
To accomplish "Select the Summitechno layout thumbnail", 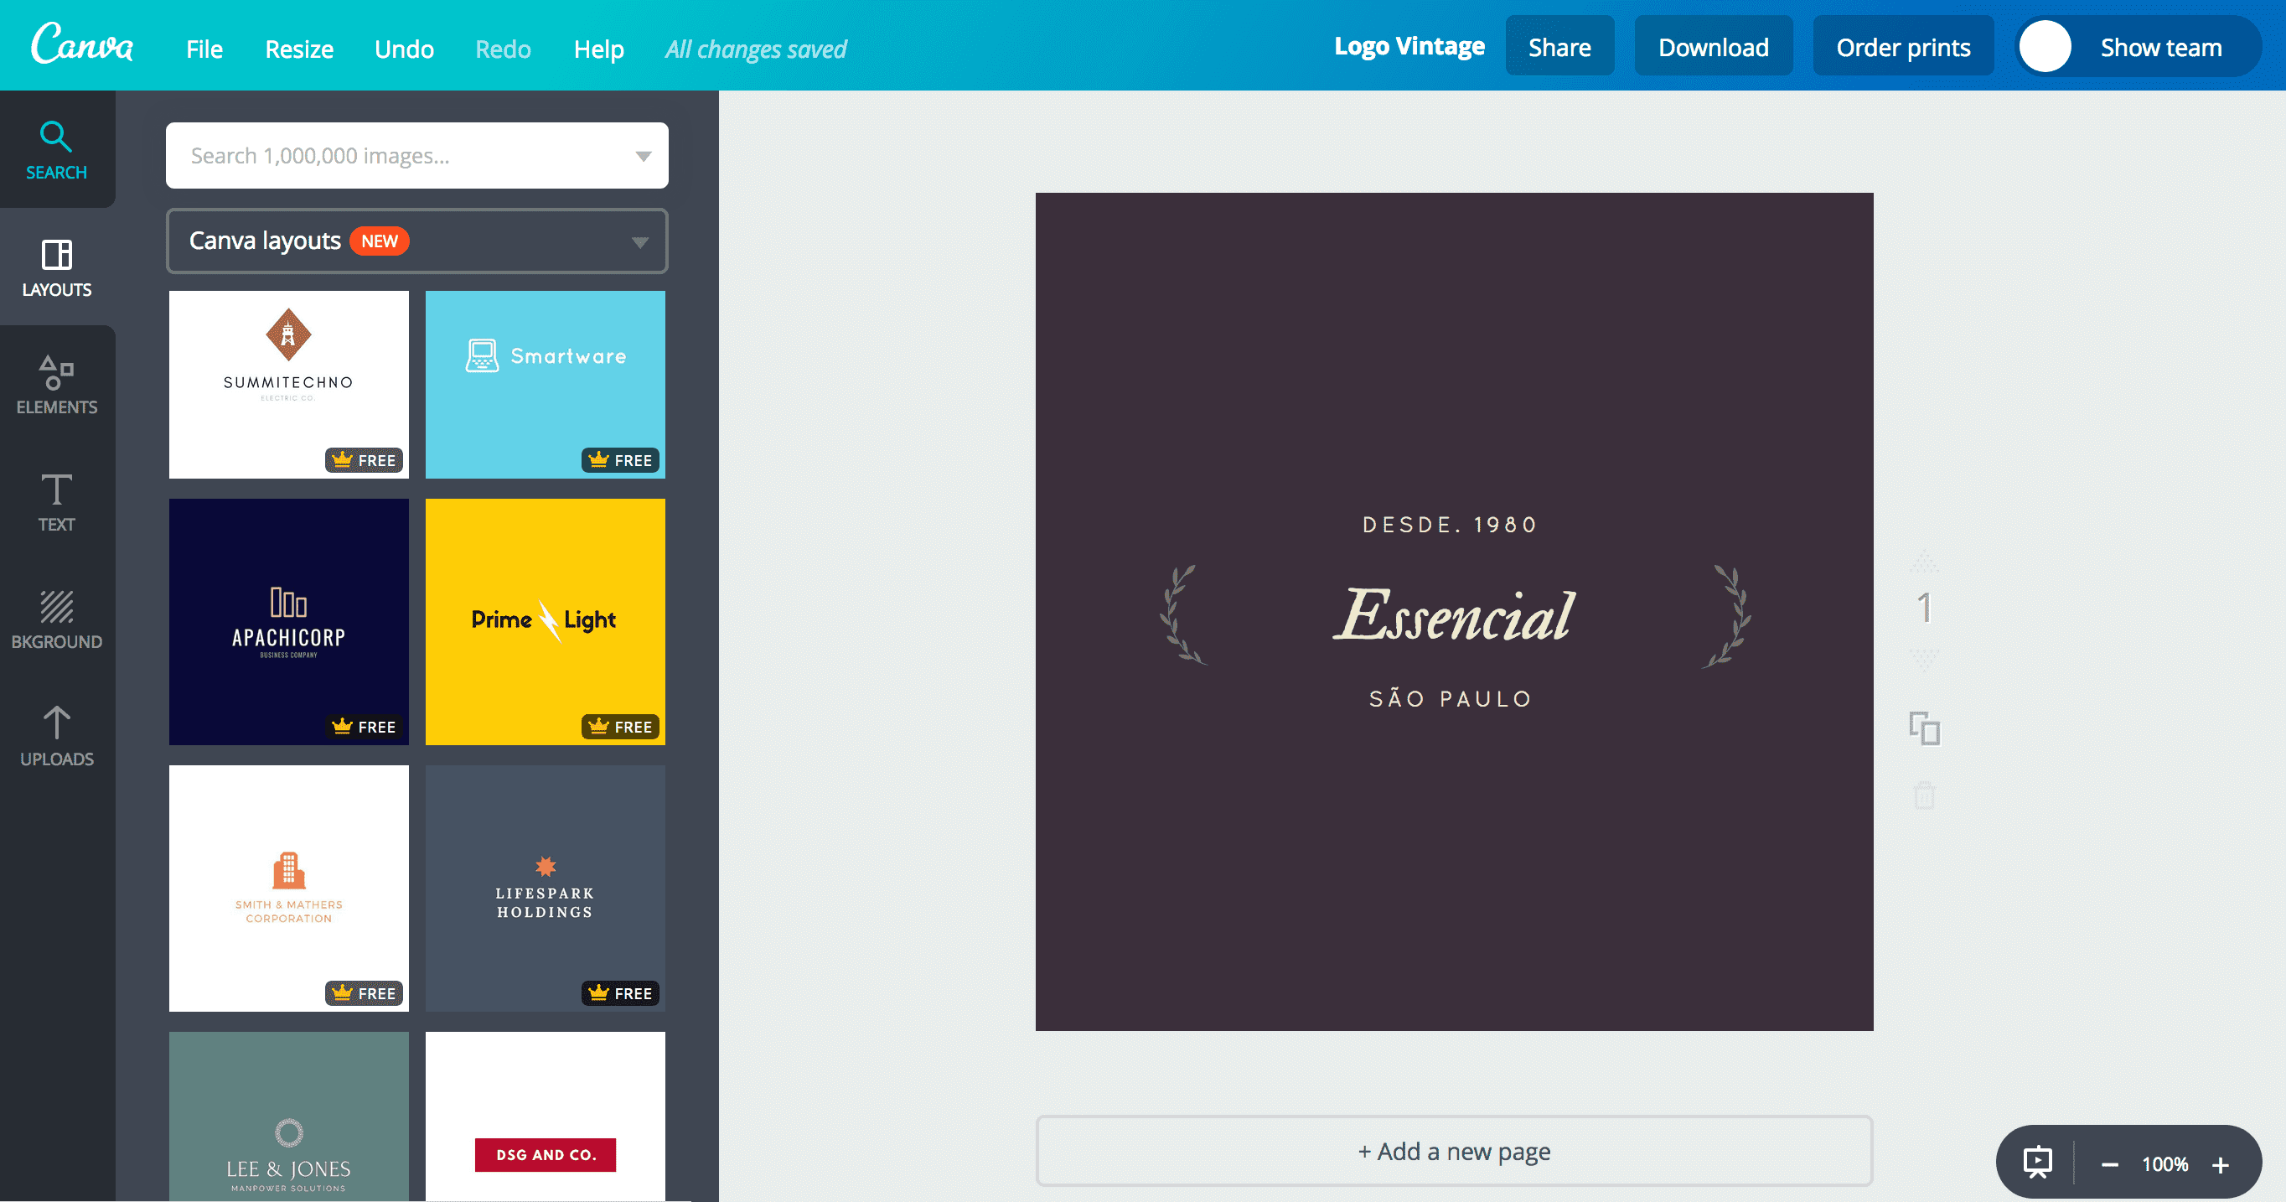I will [289, 385].
